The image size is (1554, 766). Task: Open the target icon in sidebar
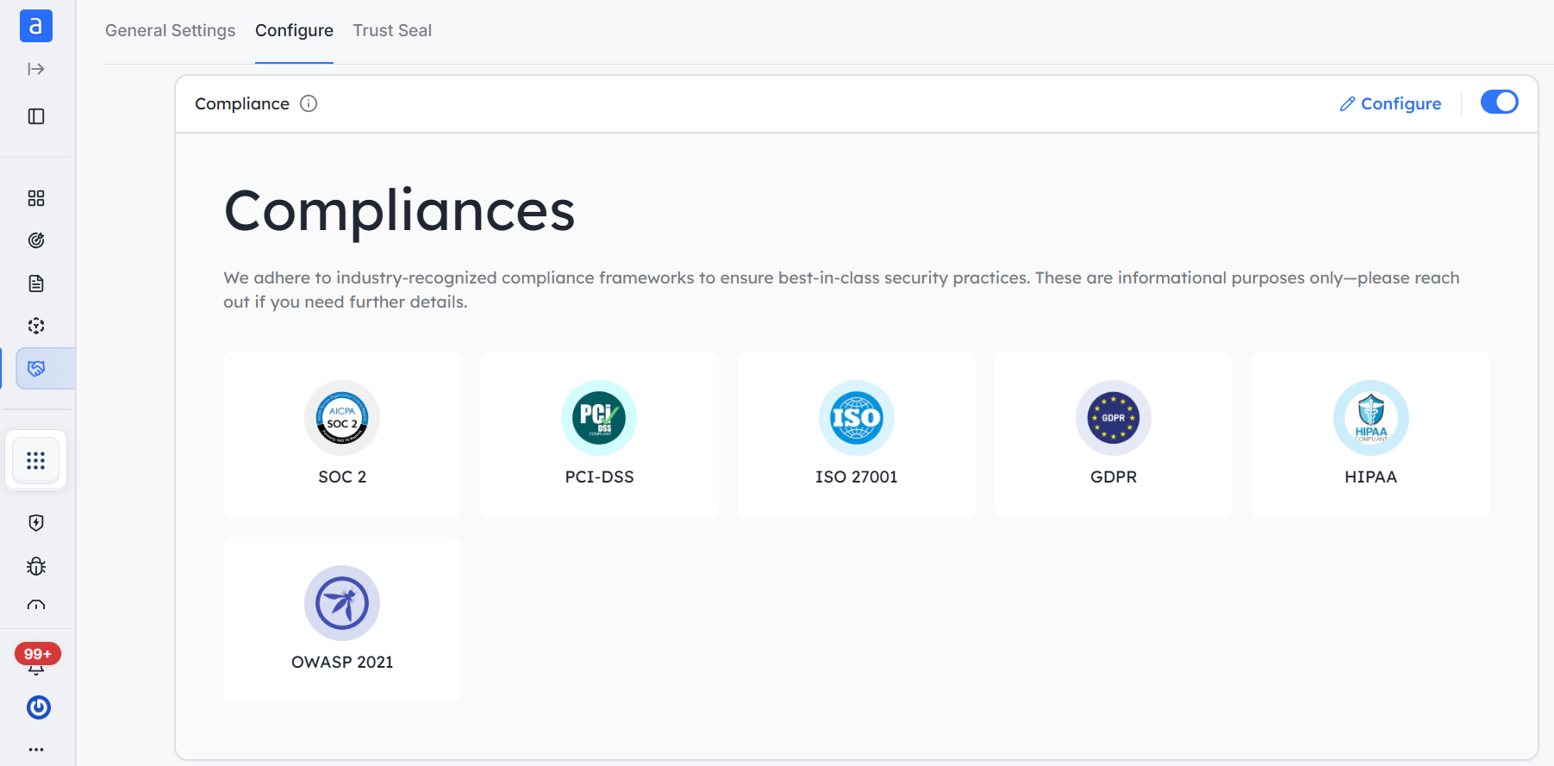[x=36, y=240]
